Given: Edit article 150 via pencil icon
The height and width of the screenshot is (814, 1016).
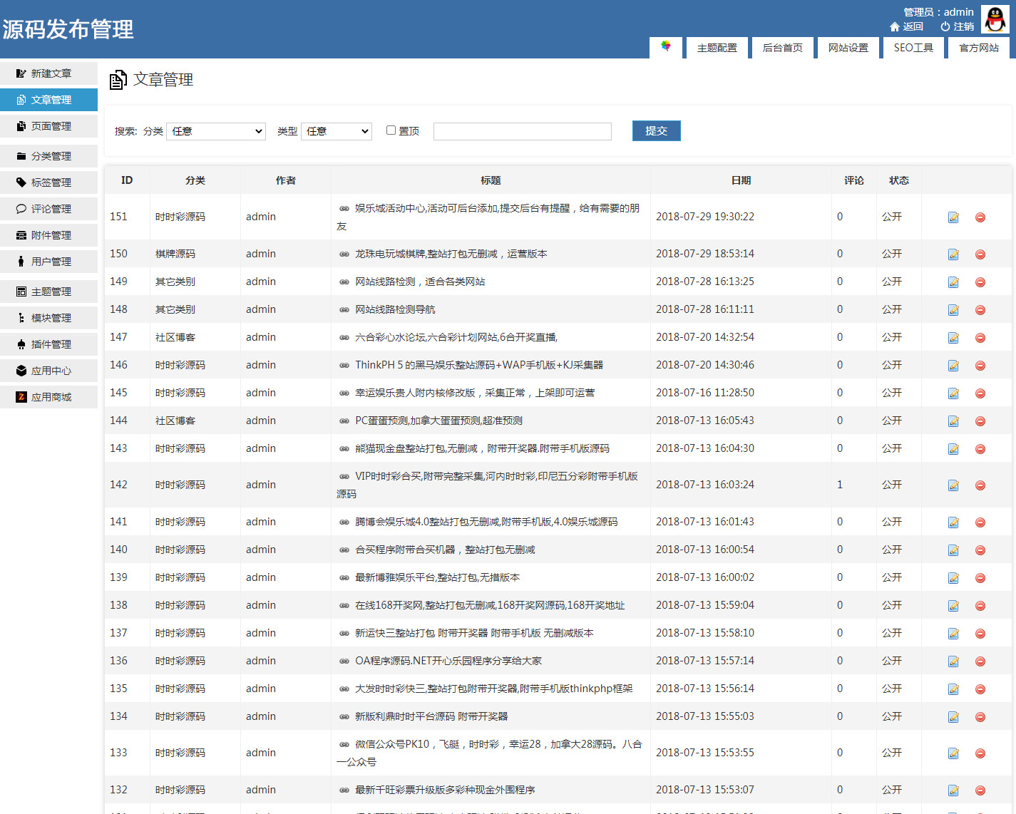Looking at the screenshot, I should pyautogui.click(x=953, y=254).
